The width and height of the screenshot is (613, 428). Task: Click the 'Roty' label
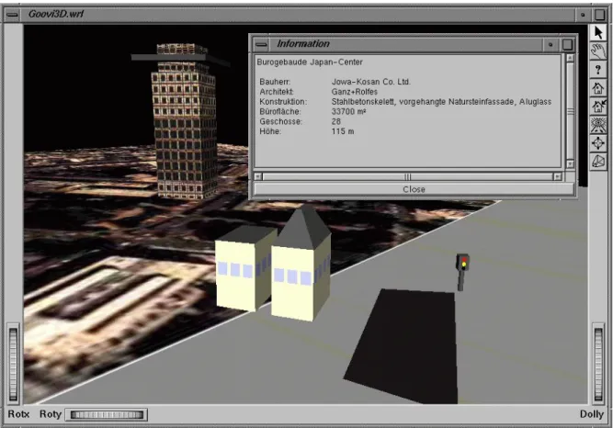click(x=51, y=414)
